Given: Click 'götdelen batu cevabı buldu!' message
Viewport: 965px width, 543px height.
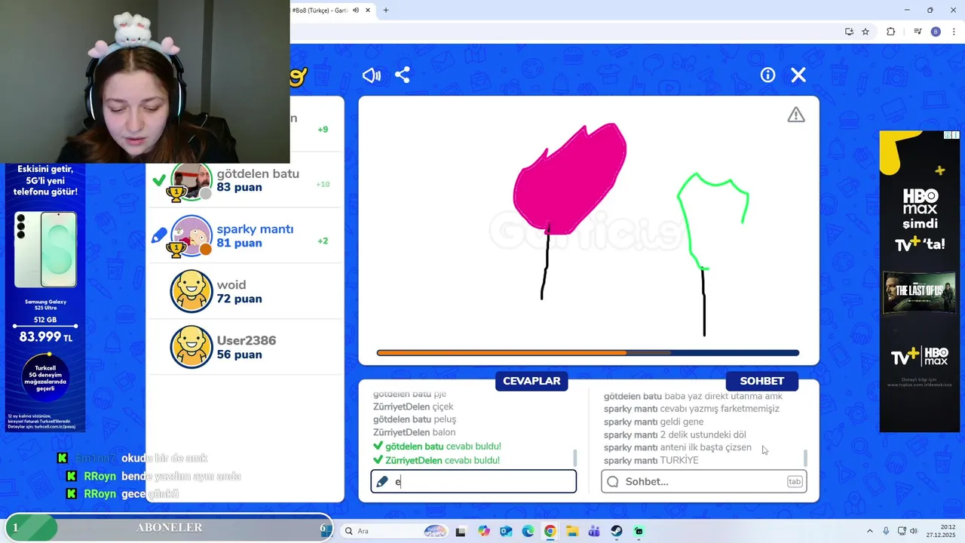Looking at the screenshot, I should click(x=437, y=446).
